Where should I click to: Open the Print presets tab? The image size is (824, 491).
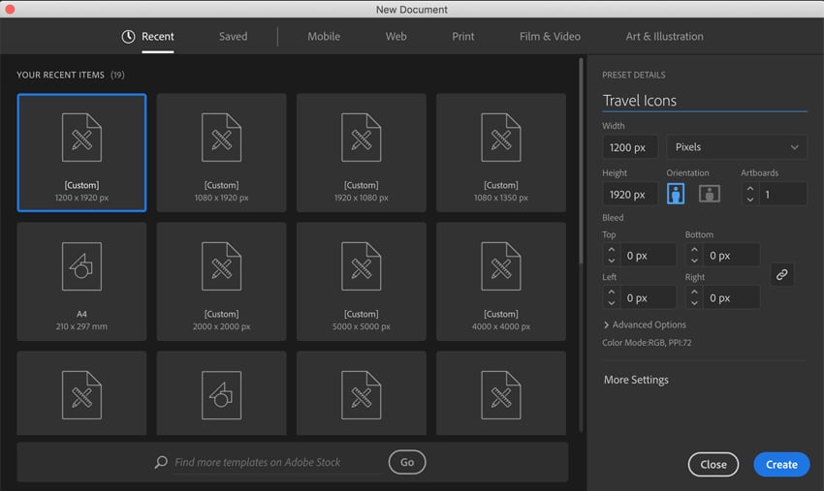pos(463,36)
